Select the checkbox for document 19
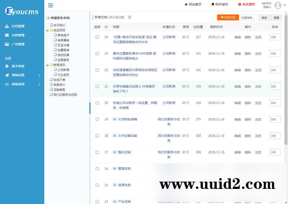This screenshot has height=204, width=288. click(x=97, y=119)
